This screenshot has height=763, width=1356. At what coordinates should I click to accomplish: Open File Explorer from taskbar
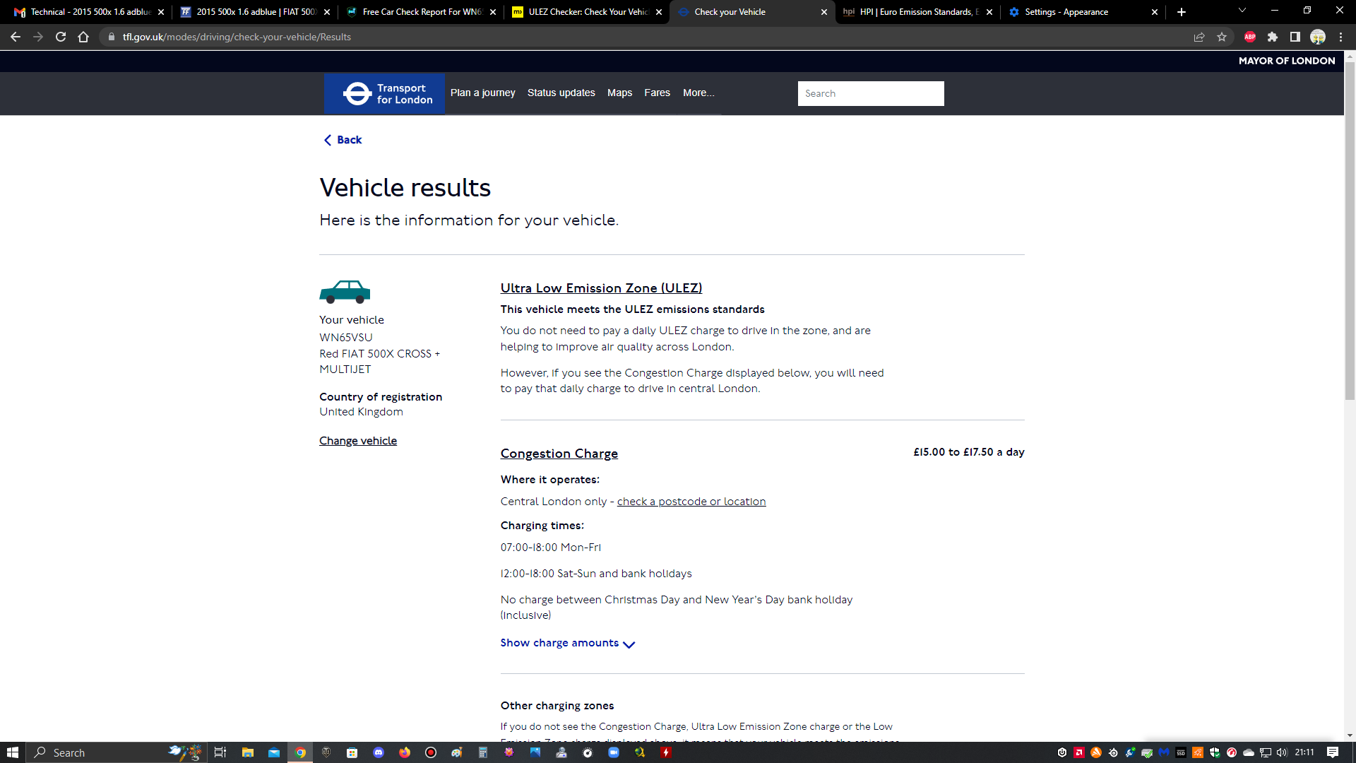[x=247, y=752]
